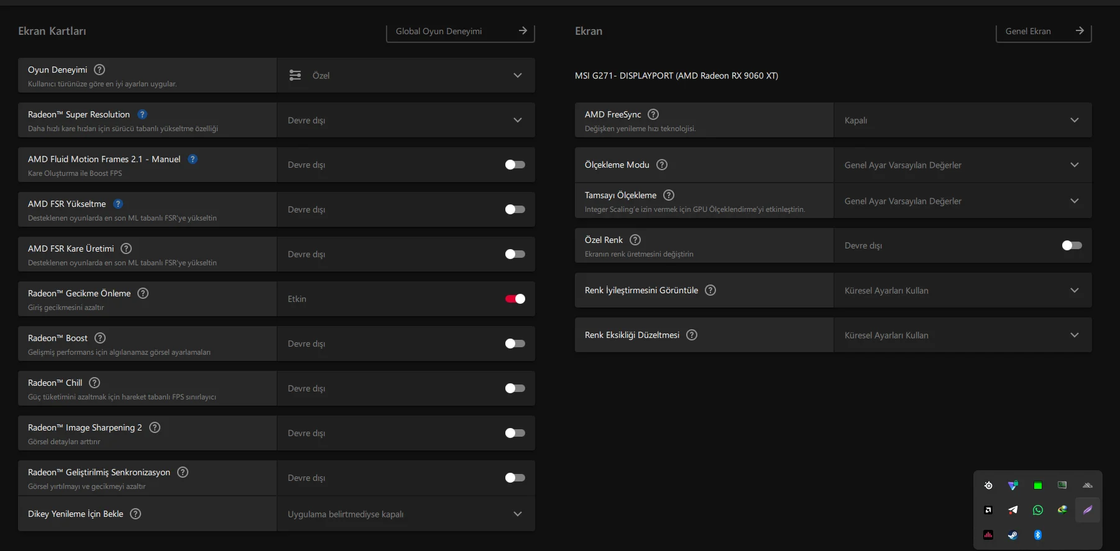Open help for AMD FSR Kare Üretimi
1120x551 pixels.
[x=126, y=248]
